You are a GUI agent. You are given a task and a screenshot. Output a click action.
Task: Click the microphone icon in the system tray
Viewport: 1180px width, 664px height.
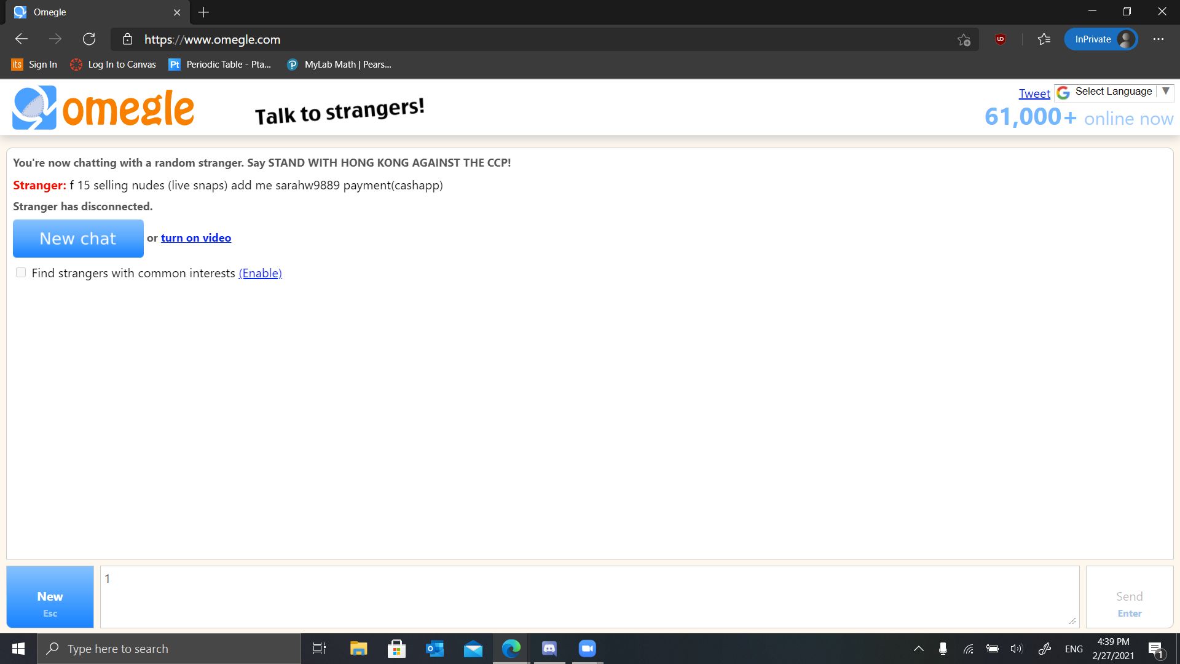[x=943, y=648]
